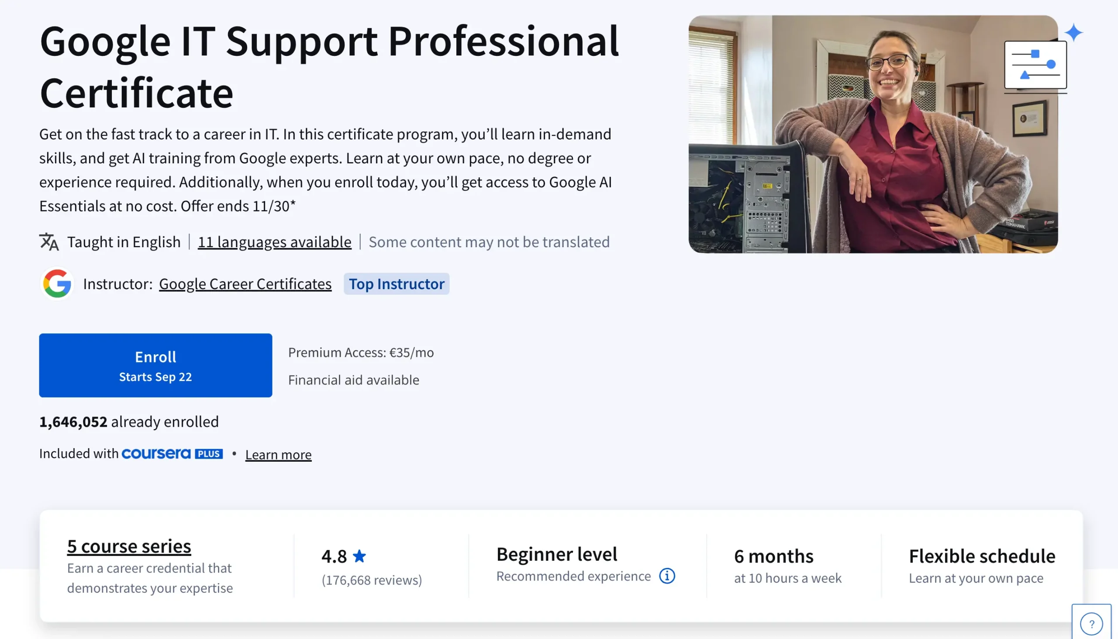Click the Learn more link

(278, 455)
